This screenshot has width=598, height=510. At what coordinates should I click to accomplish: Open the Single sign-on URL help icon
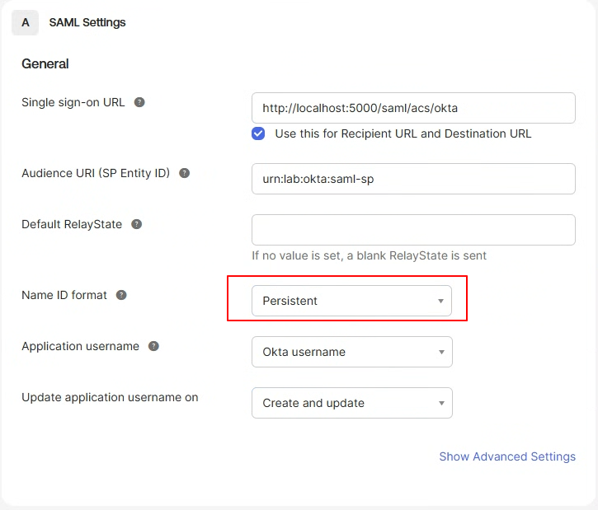click(x=139, y=102)
